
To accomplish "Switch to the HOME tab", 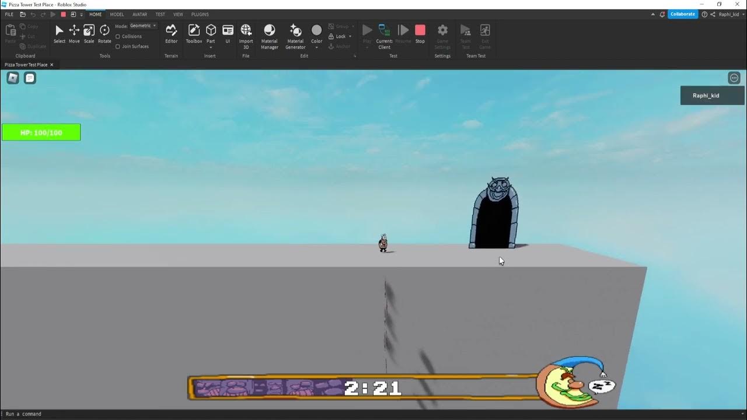I will pos(95,14).
